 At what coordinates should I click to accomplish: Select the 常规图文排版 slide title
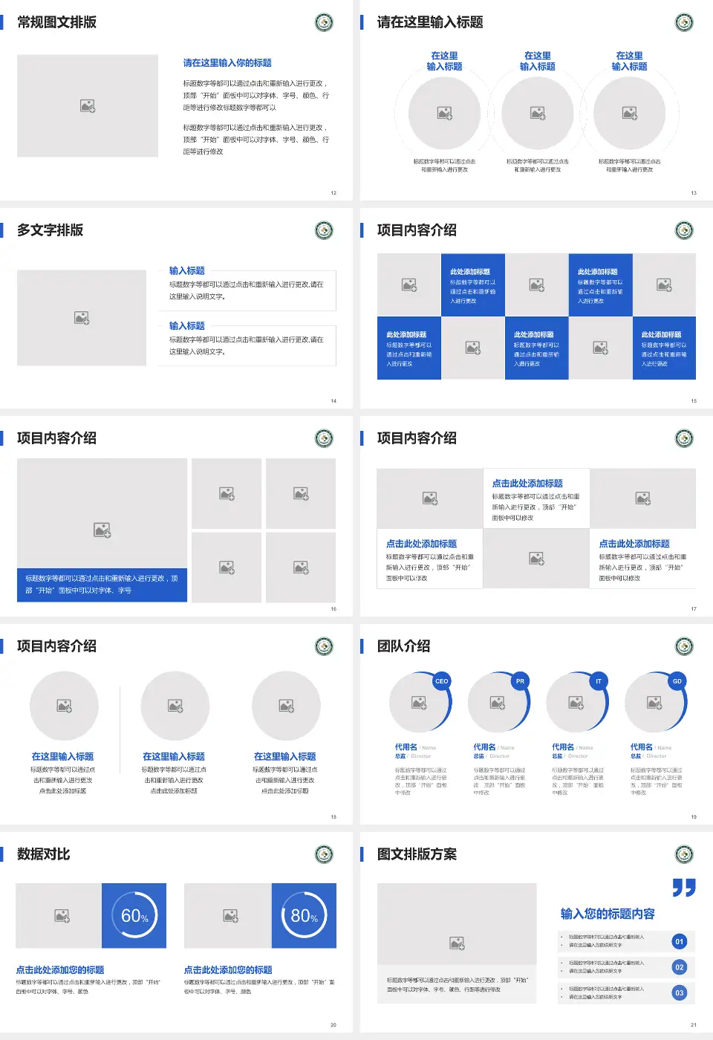point(57,22)
